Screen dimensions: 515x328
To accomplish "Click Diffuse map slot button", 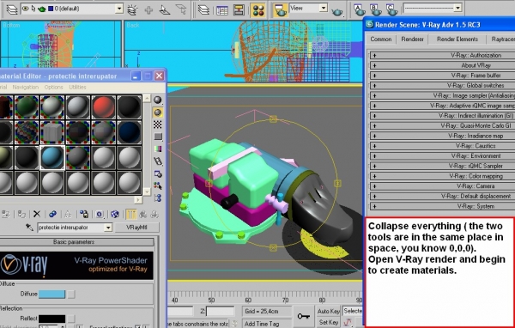I will [71, 295].
